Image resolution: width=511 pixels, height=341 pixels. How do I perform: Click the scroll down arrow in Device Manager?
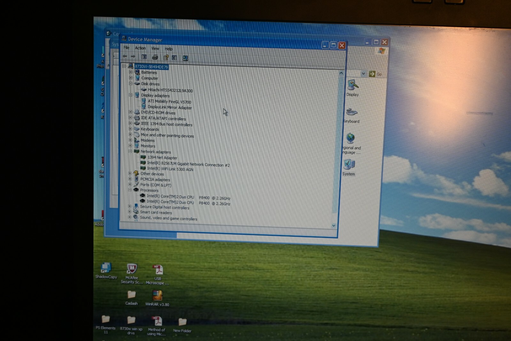334,225
